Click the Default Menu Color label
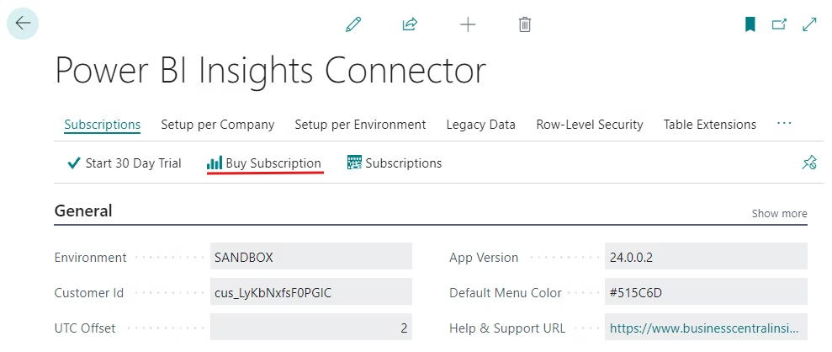This screenshot has height=352, width=832. tap(506, 292)
